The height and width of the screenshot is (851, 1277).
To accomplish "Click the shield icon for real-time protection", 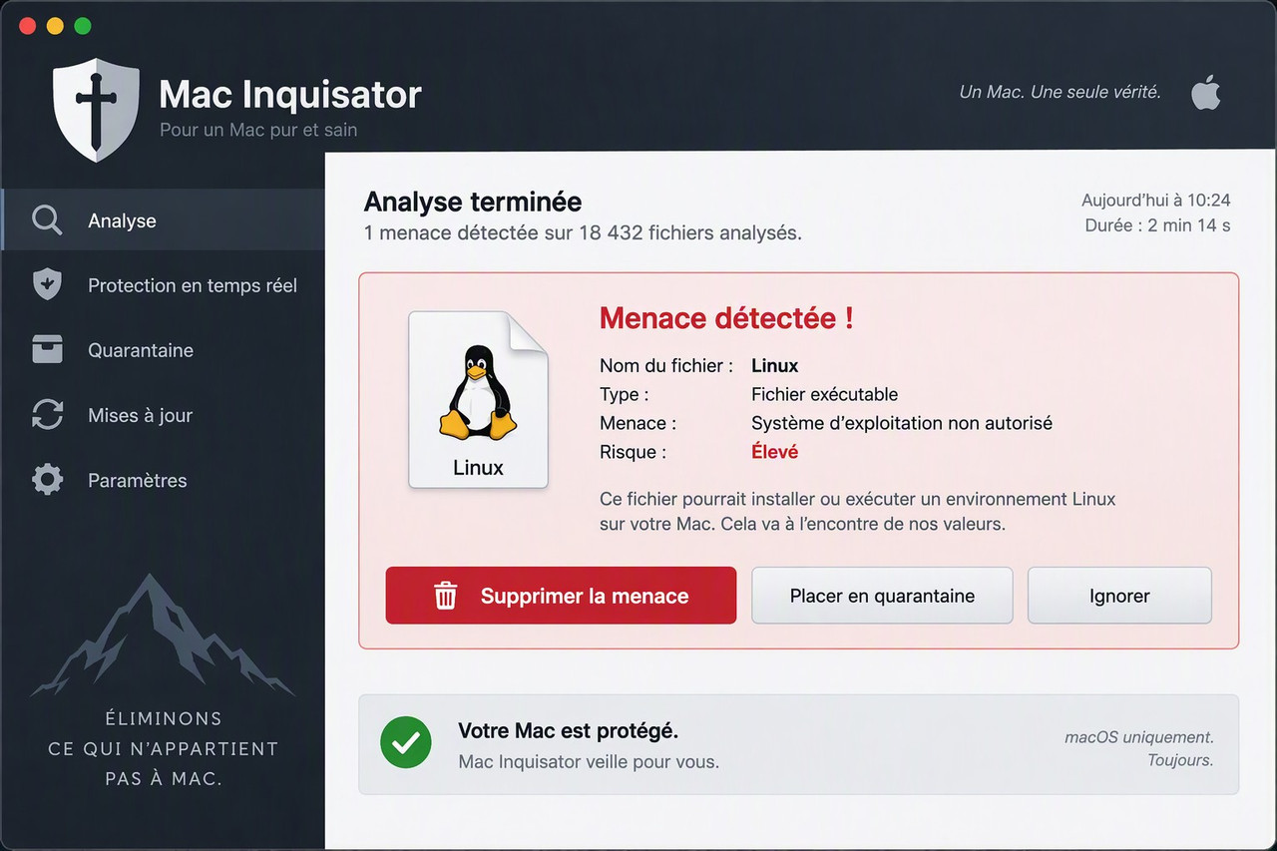I will click(47, 284).
